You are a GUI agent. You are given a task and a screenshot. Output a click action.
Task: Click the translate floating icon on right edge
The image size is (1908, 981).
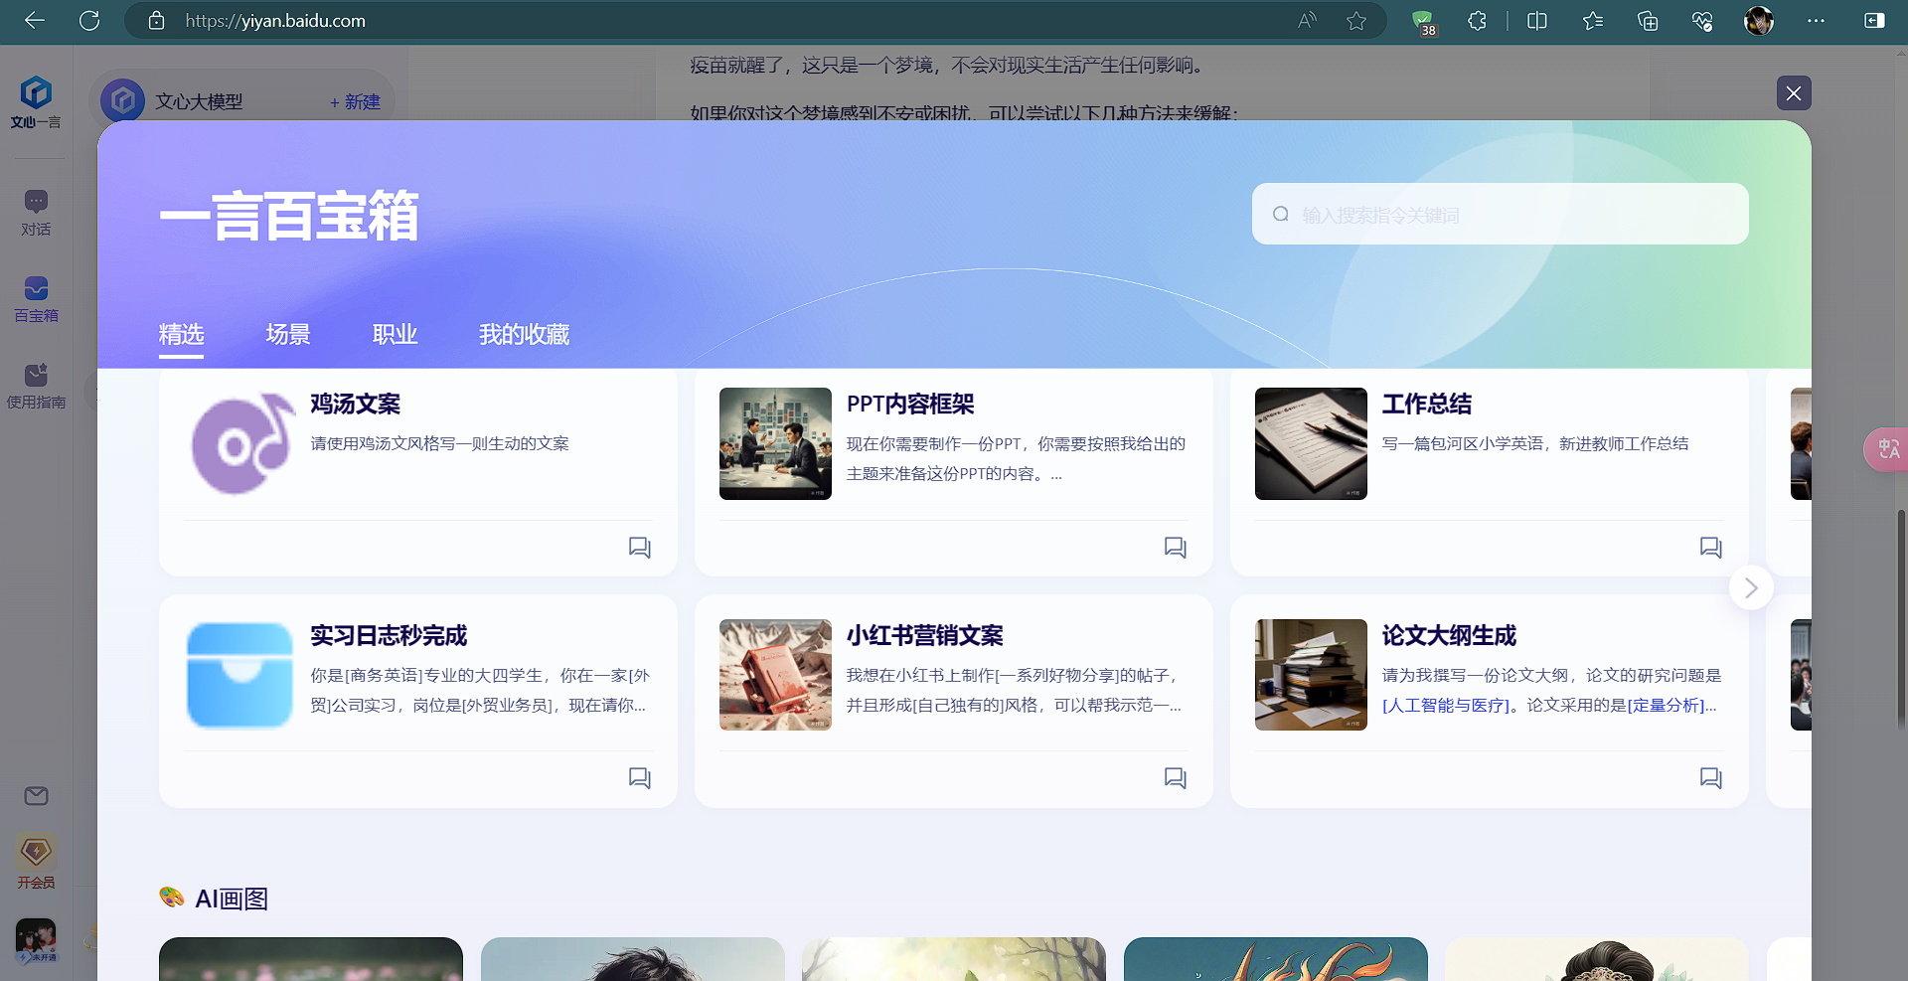1887,449
